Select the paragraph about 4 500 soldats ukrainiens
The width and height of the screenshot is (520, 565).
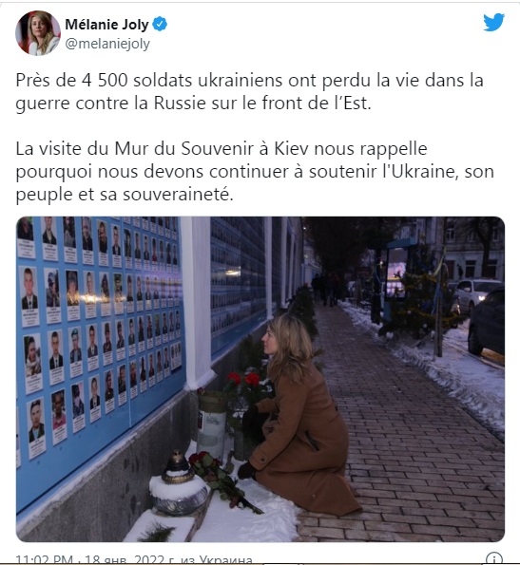[249, 91]
